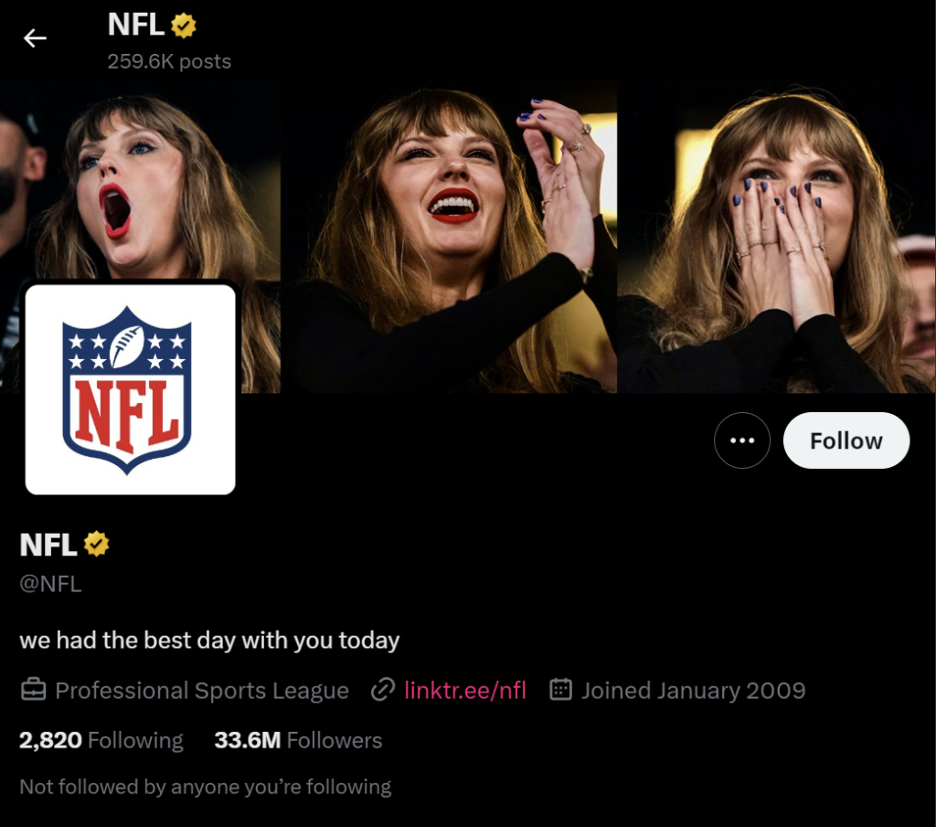View the 2,820 Following list
The width and height of the screenshot is (936, 827).
[101, 740]
